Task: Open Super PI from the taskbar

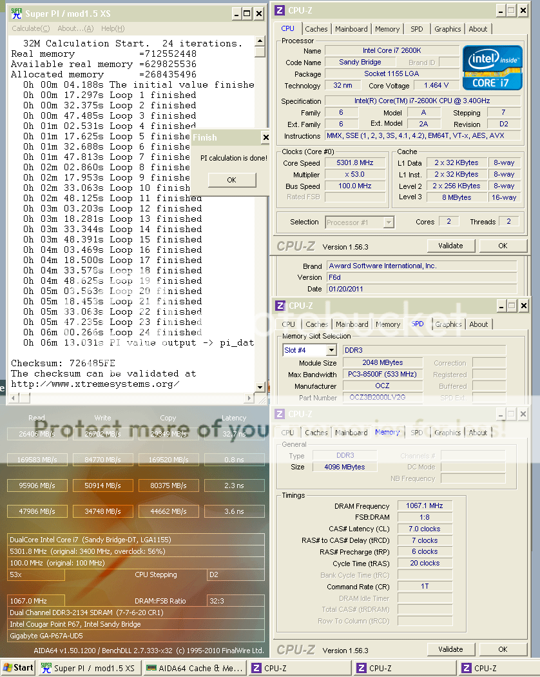Action: 88,668
